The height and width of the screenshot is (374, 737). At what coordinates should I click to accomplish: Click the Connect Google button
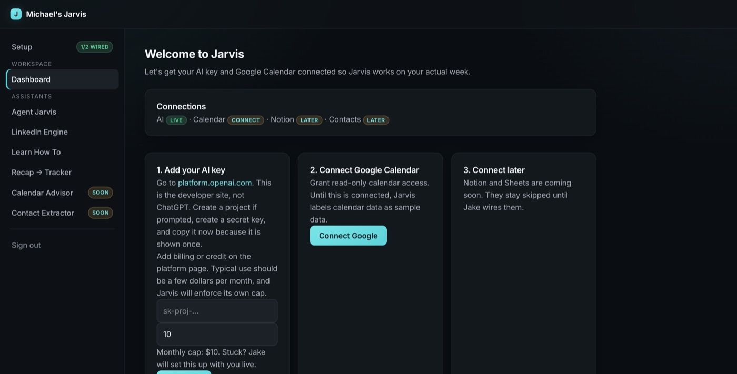click(348, 236)
